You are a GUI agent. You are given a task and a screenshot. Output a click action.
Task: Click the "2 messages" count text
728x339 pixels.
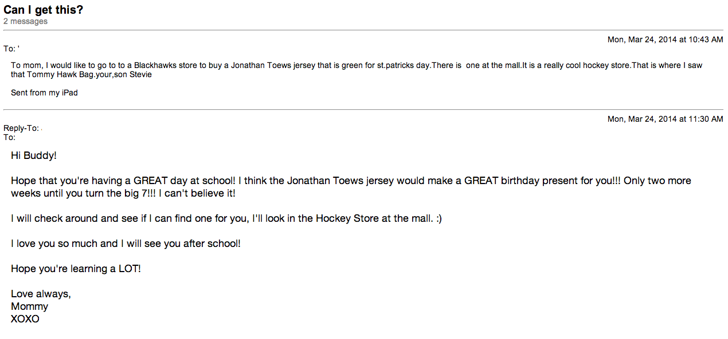coord(25,21)
